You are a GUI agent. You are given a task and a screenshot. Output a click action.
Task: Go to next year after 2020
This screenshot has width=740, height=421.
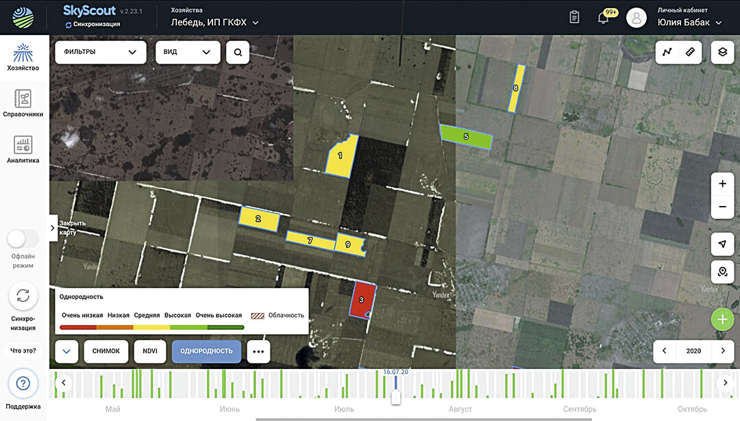pos(724,350)
